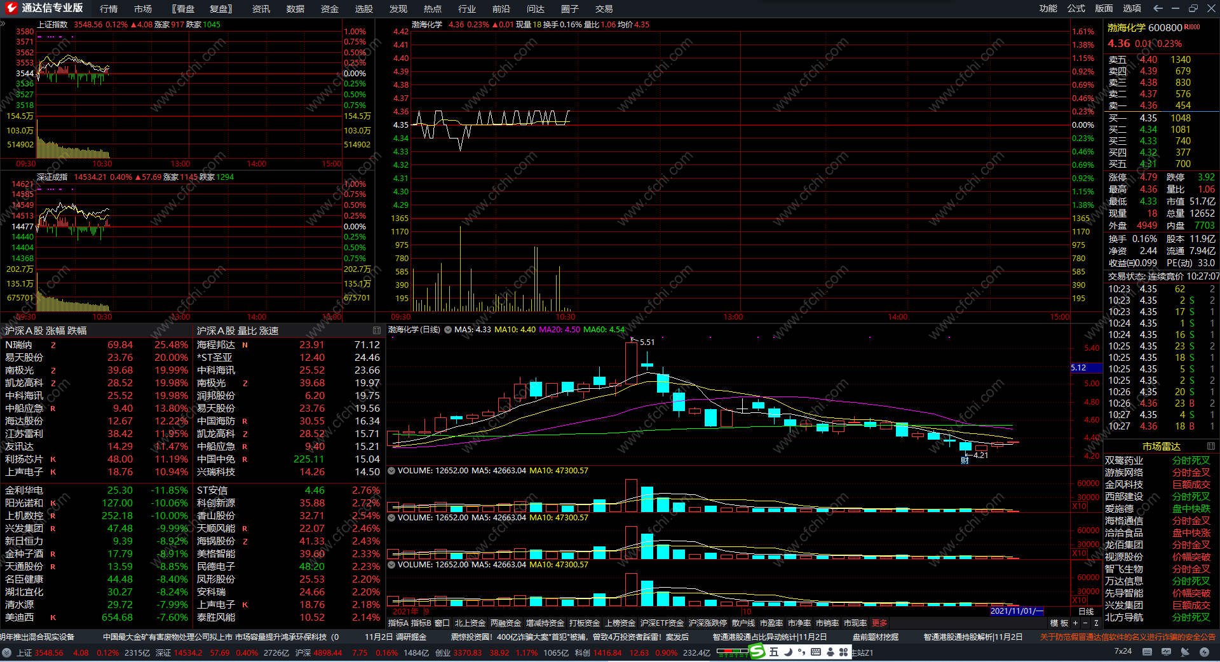Screen dimensions: 1220x662
Task: Open the 公式 menu
Action: click(x=1076, y=8)
